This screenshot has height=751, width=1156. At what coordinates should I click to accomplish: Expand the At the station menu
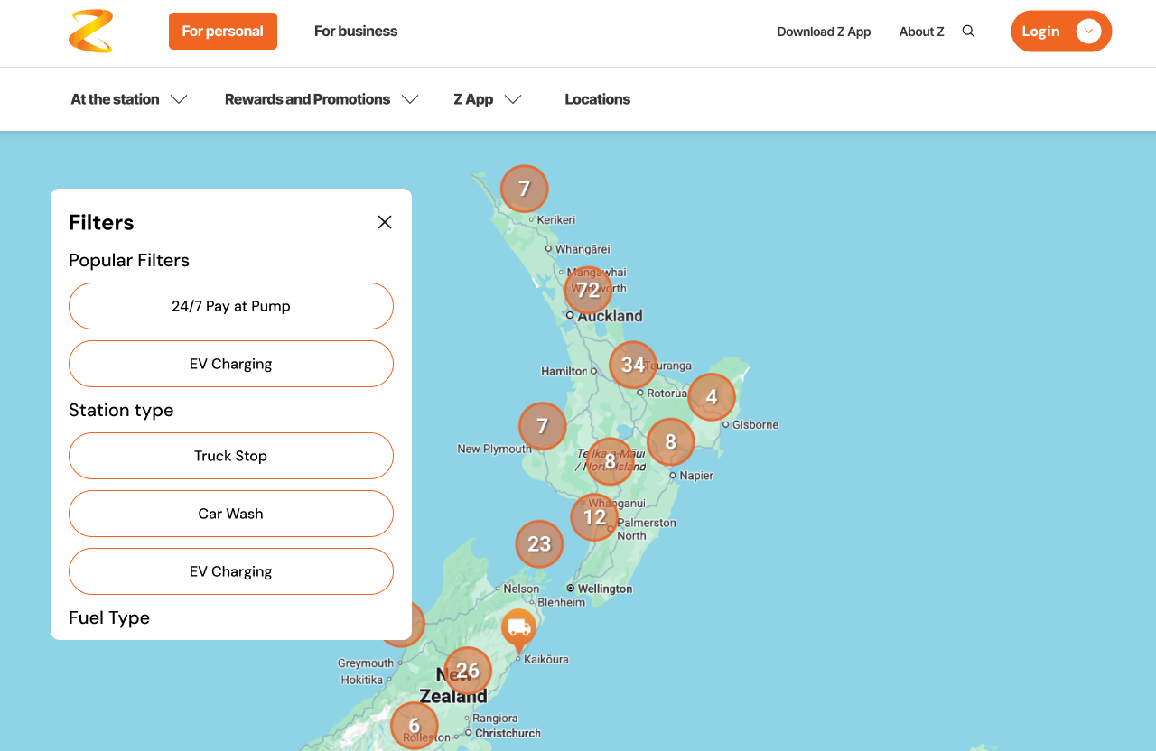click(129, 99)
